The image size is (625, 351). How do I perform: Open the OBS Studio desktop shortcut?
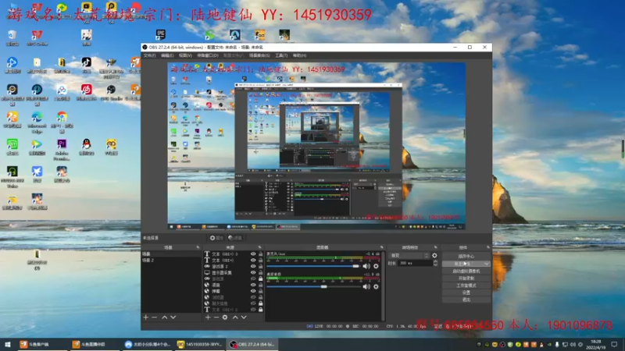pyautogui.click(x=111, y=92)
